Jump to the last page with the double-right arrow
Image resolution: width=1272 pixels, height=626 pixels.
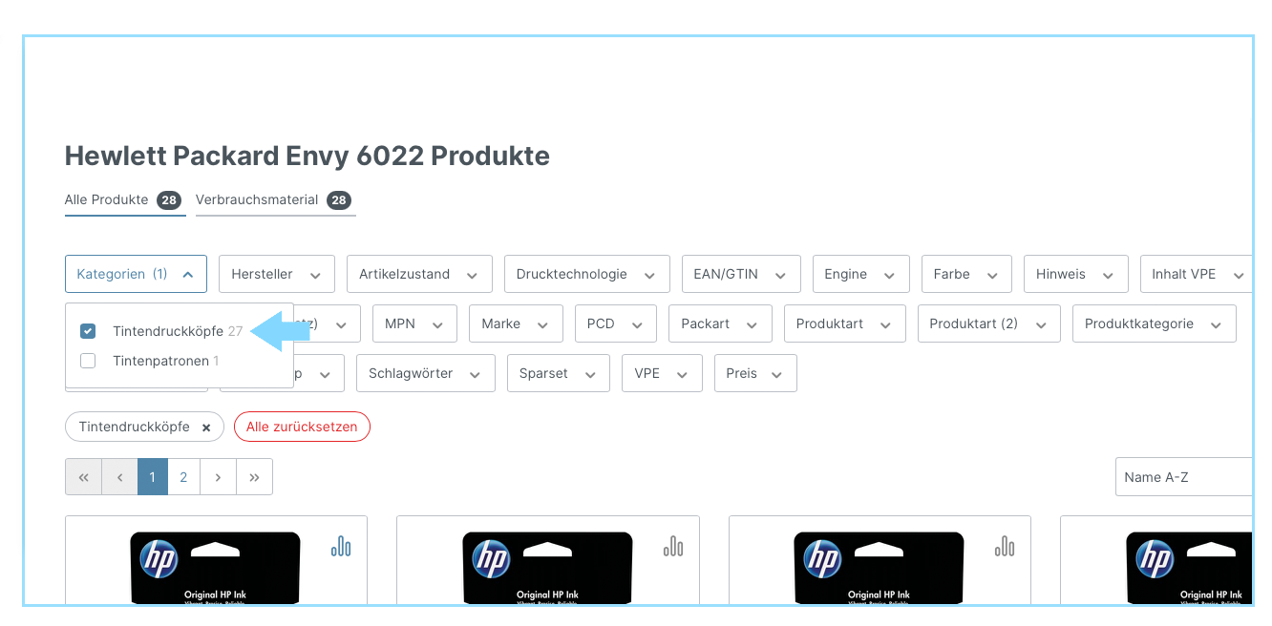[254, 477]
